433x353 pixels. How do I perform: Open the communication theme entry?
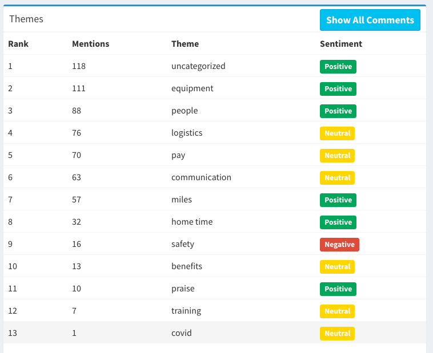[215, 177]
